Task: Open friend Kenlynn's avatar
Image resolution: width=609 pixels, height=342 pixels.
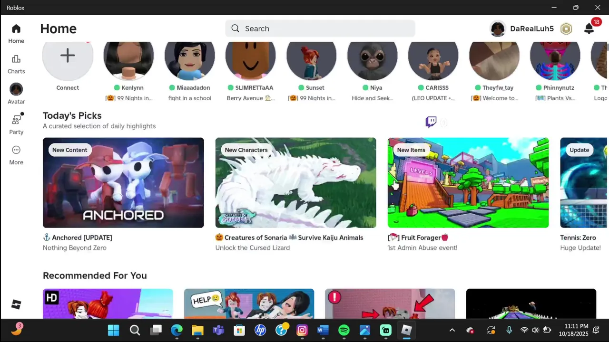Action: tap(128, 60)
